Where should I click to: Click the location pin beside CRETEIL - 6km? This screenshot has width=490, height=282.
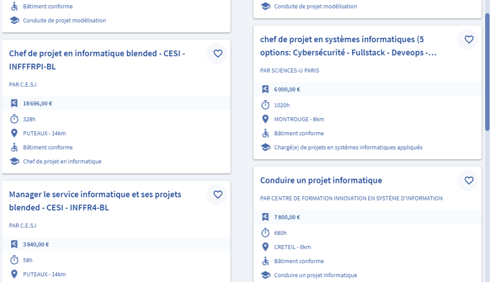[266, 247]
